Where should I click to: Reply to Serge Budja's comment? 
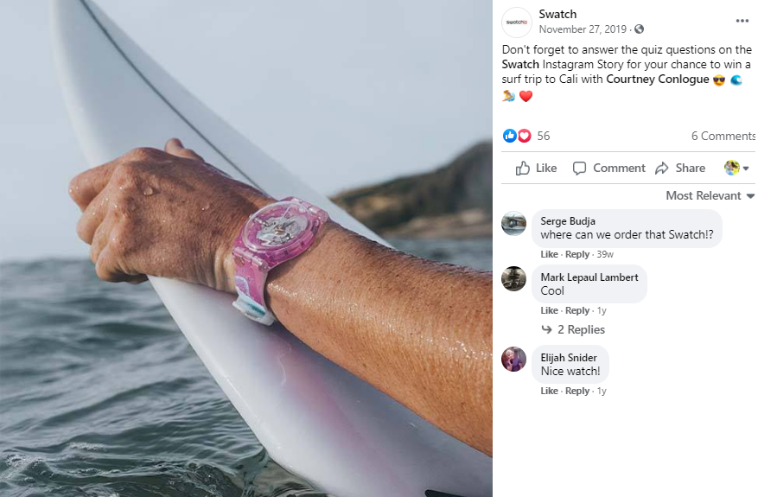[x=577, y=254]
